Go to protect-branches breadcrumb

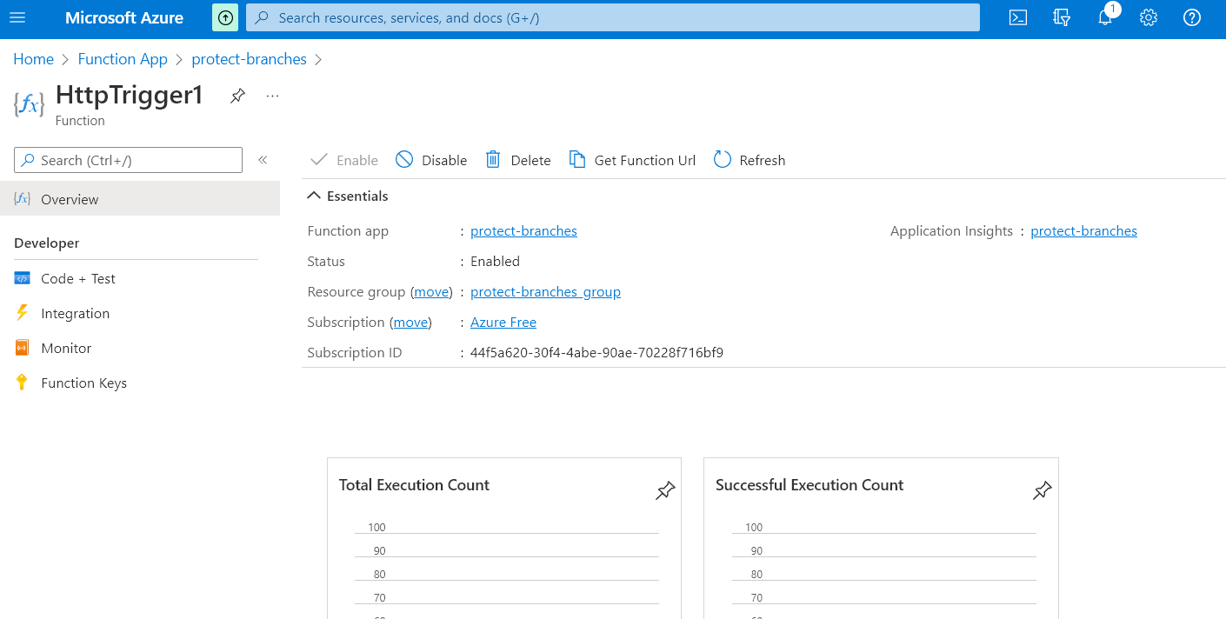pos(249,59)
